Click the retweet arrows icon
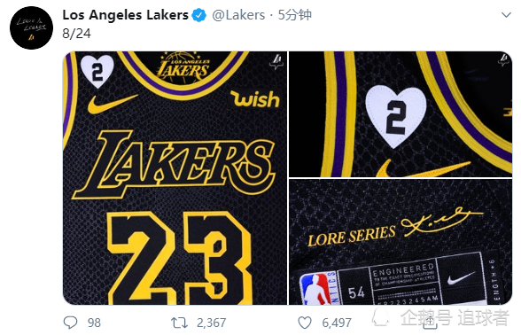The image size is (521, 335). 179,323
